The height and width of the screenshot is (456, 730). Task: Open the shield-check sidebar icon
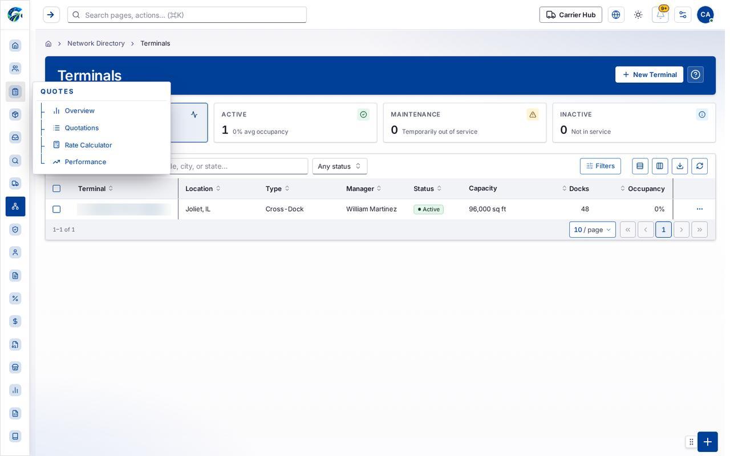click(x=15, y=229)
